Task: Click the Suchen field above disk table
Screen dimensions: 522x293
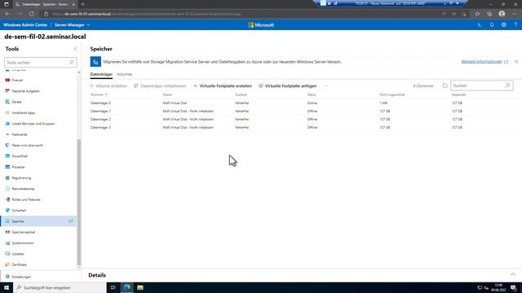Action: [482, 85]
